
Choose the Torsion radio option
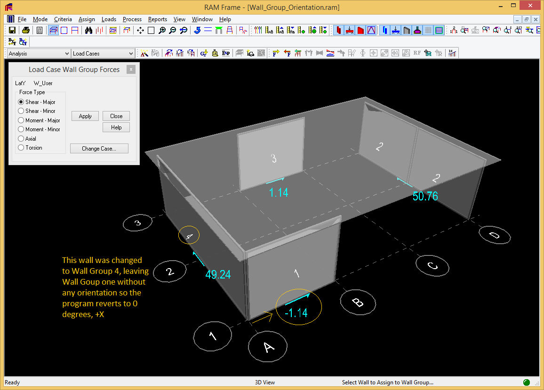pyautogui.click(x=21, y=148)
